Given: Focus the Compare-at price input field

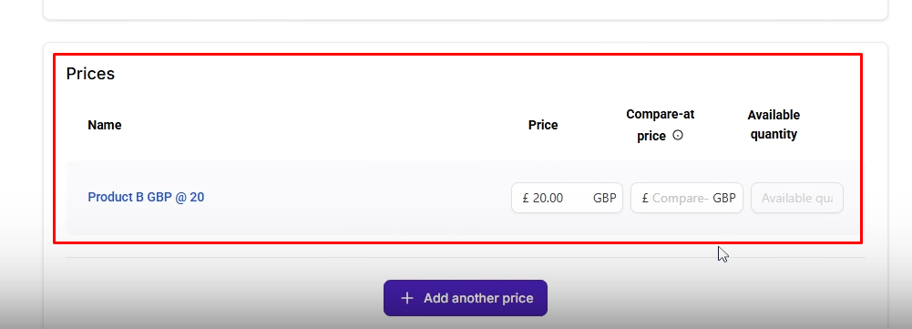Looking at the screenshot, I should [687, 198].
